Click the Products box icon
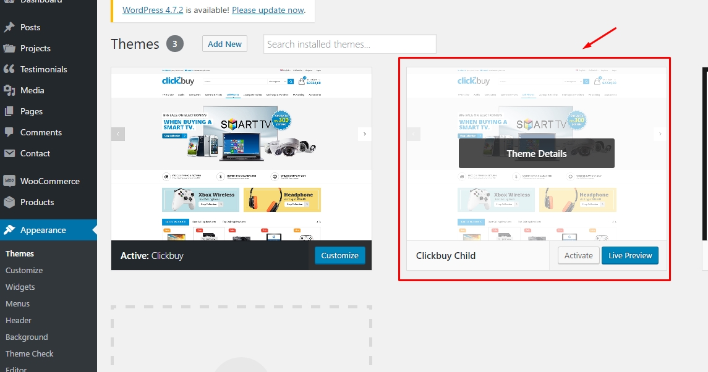This screenshot has width=708, height=372. pyautogui.click(x=9, y=202)
